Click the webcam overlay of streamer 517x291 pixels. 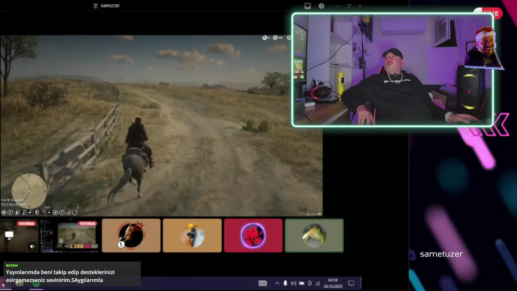[x=392, y=70]
